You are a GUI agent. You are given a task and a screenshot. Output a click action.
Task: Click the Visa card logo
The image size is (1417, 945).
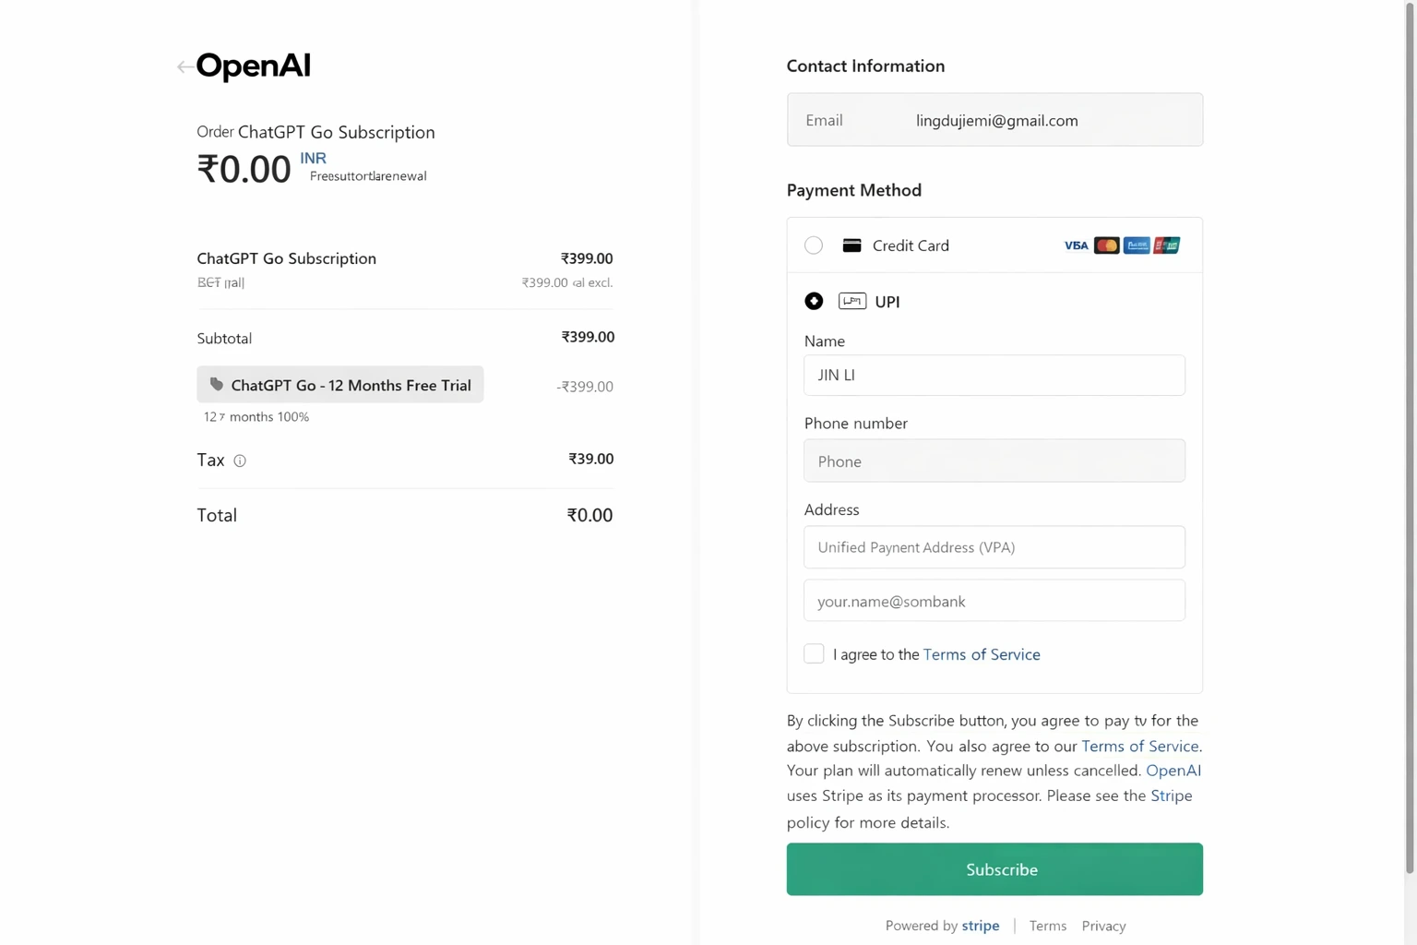pos(1076,245)
